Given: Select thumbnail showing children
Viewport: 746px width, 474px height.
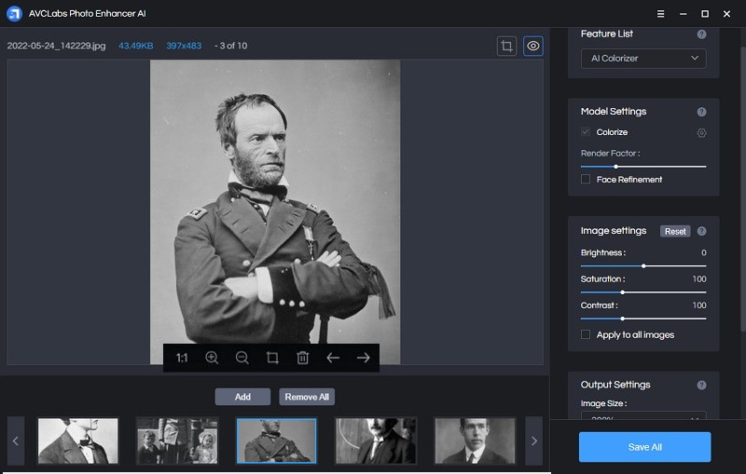Looking at the screenshot, I should point(177,440).
